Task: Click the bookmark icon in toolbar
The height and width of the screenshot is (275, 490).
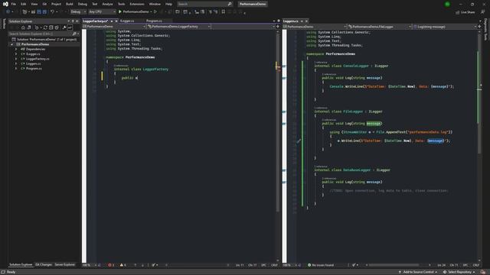Action: (223, 11)
